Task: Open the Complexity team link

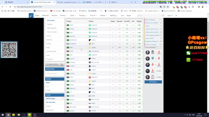Action: pyautogui.click(x=95, y=51)
